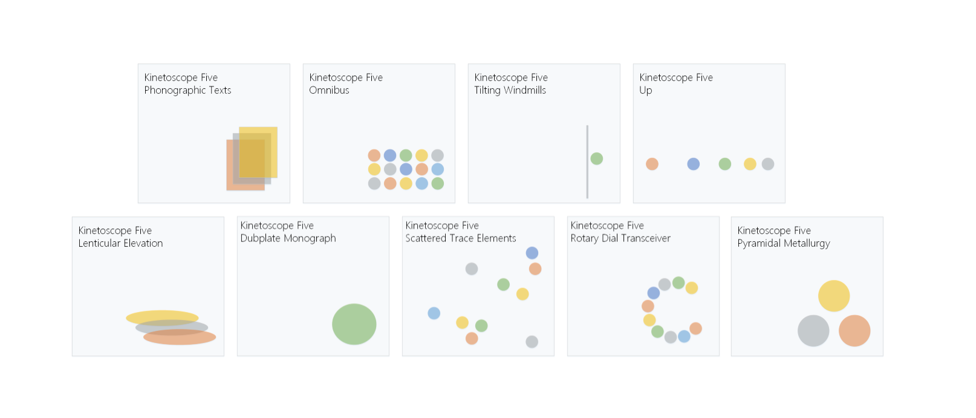Open the Kinetoscope Five Up card
Viewport: 976px width, 418px height.
point(709,133)
